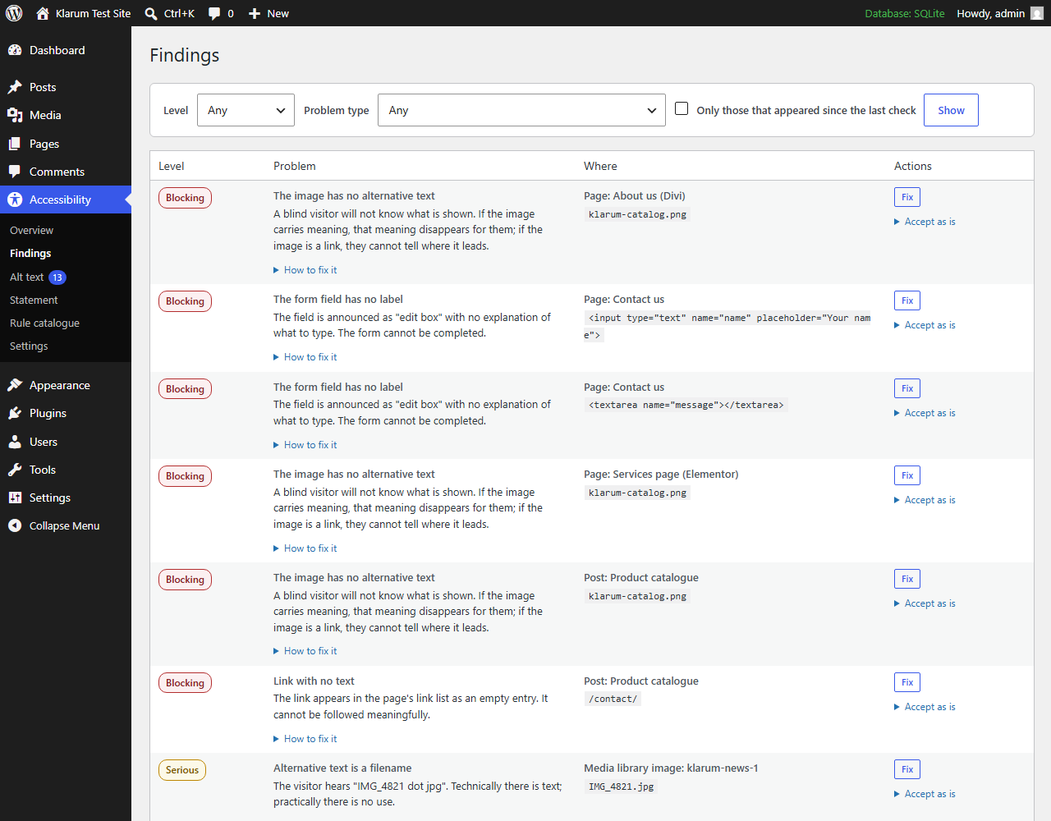The image size is (1051, 821).
Task: Open the Problem type dropdown
Action: point(521,110)
